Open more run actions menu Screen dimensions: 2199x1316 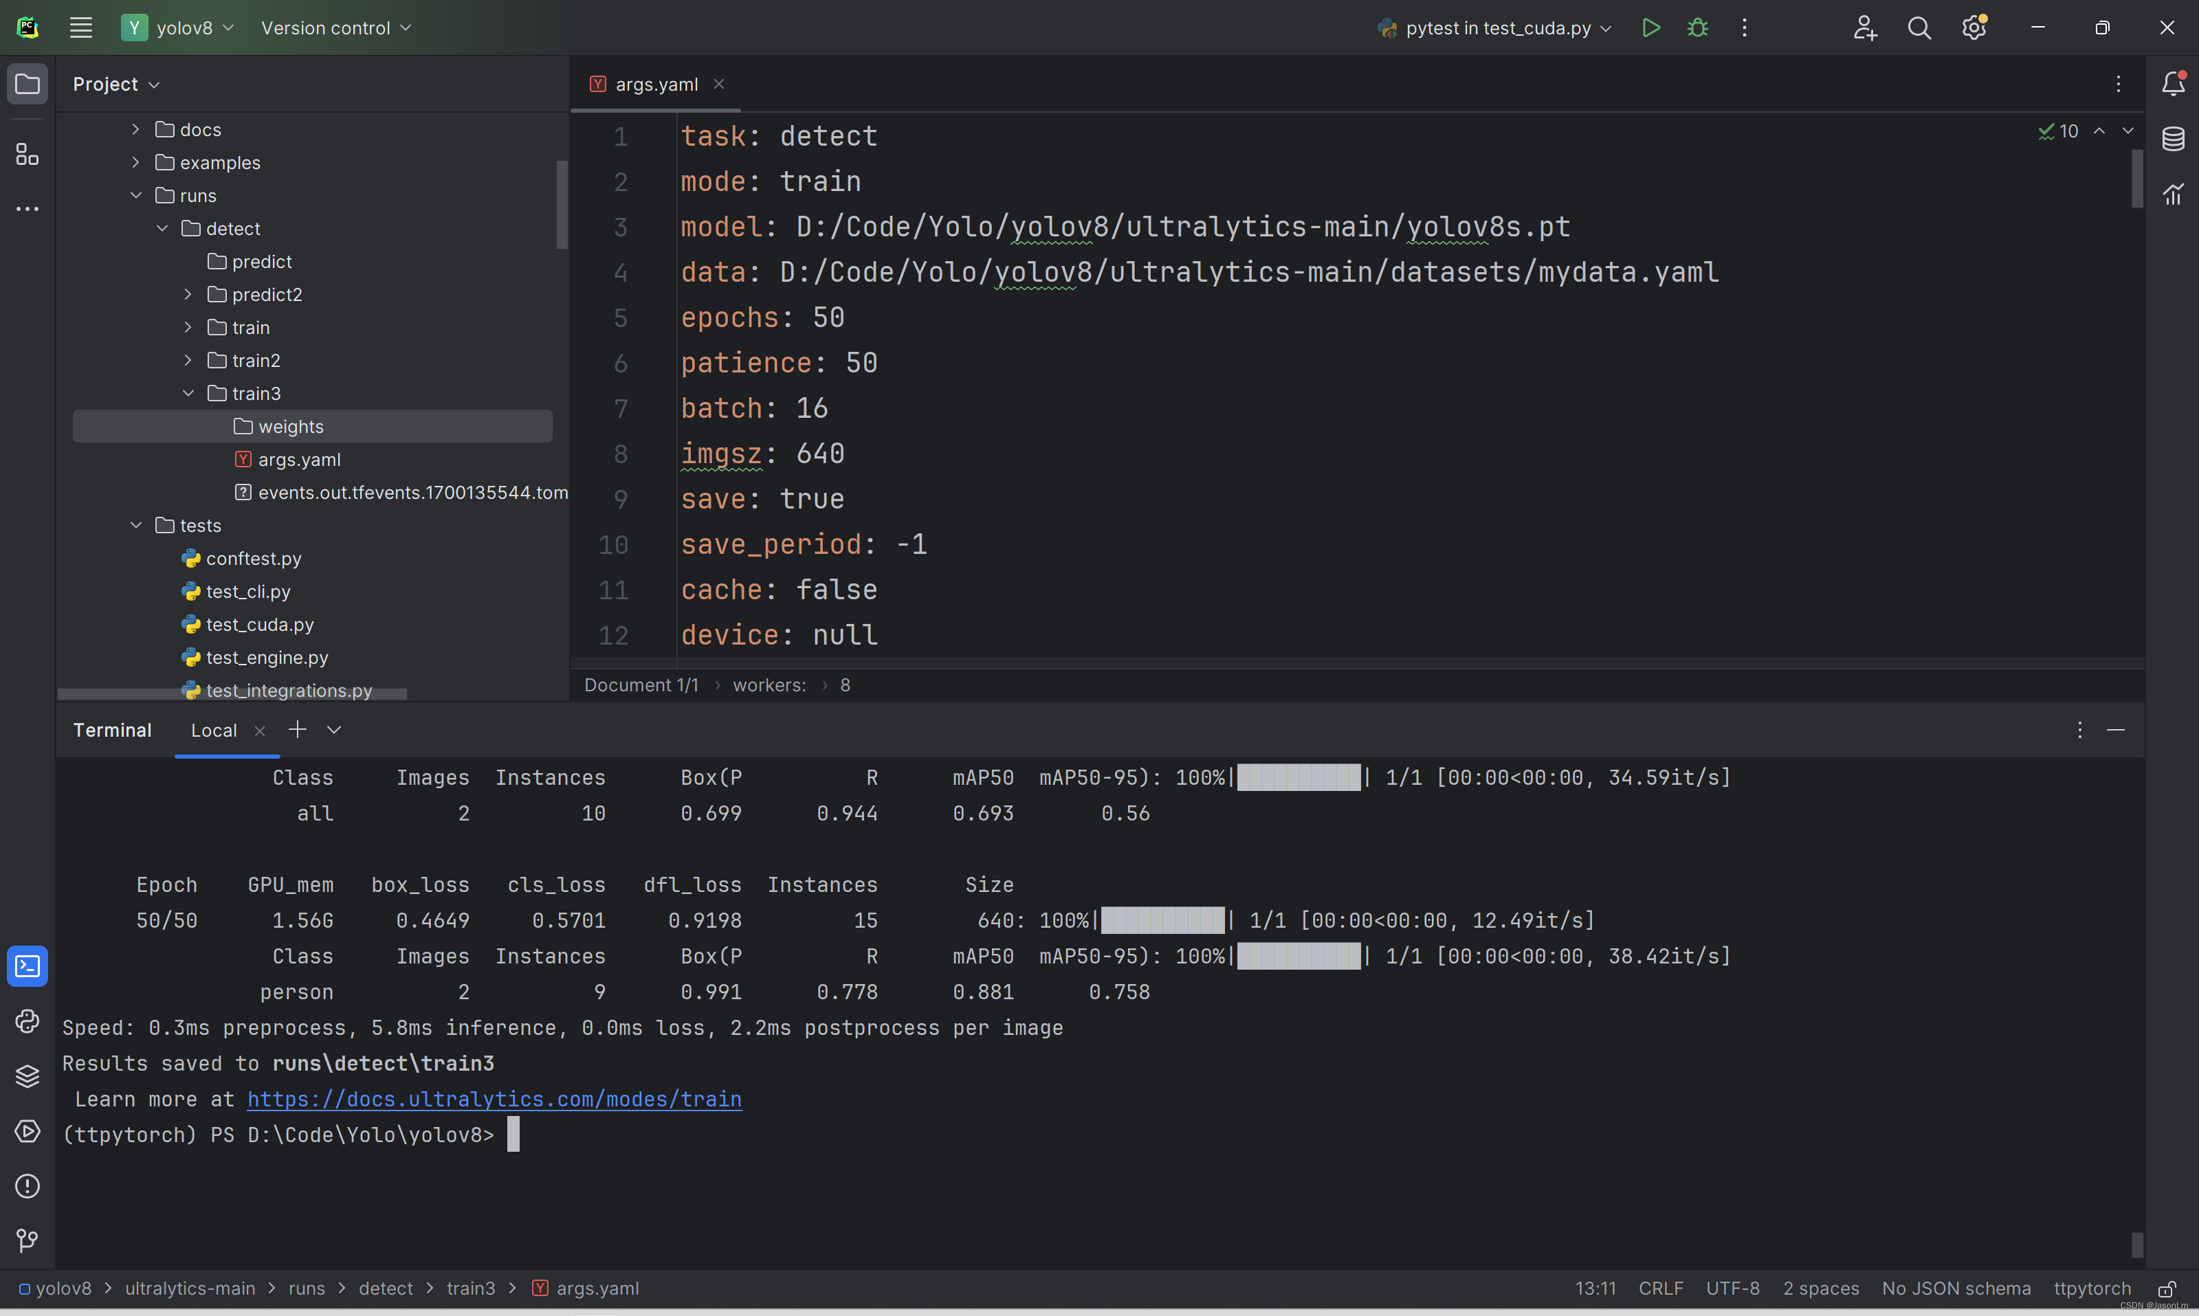1744,27
